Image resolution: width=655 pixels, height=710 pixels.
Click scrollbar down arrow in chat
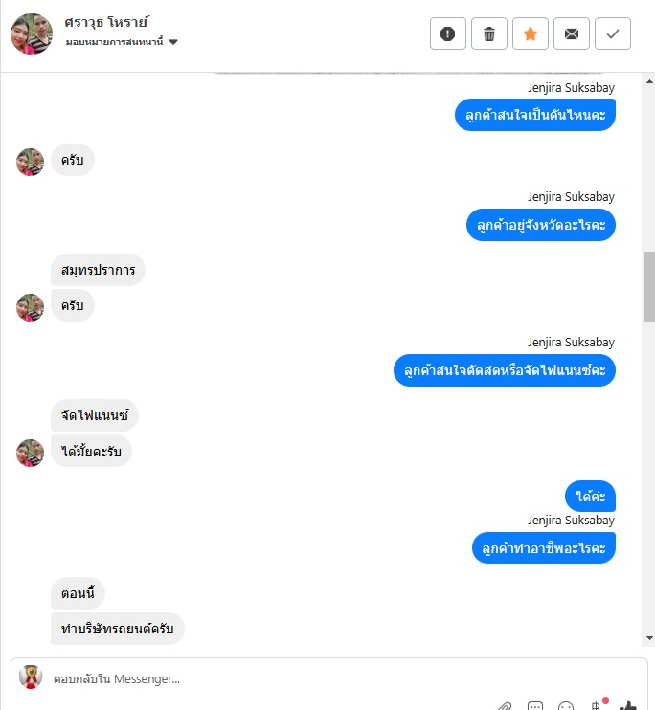[x=649, y=638]
